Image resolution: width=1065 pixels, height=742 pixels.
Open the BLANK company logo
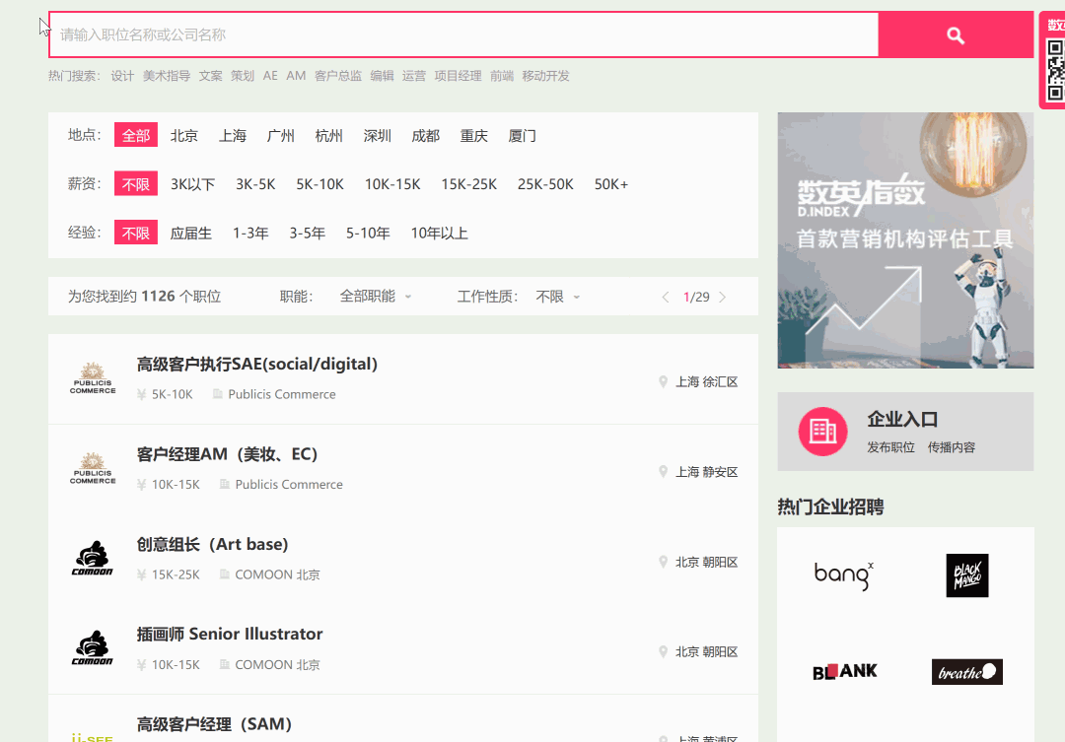coord(845,671)
